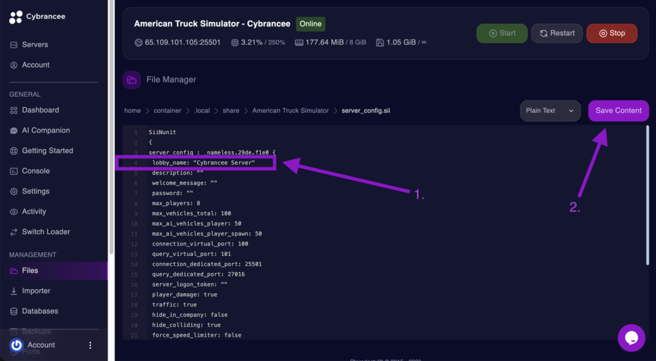Go to the Dashboard page
656x361 pixels.
tap(40, 110)
